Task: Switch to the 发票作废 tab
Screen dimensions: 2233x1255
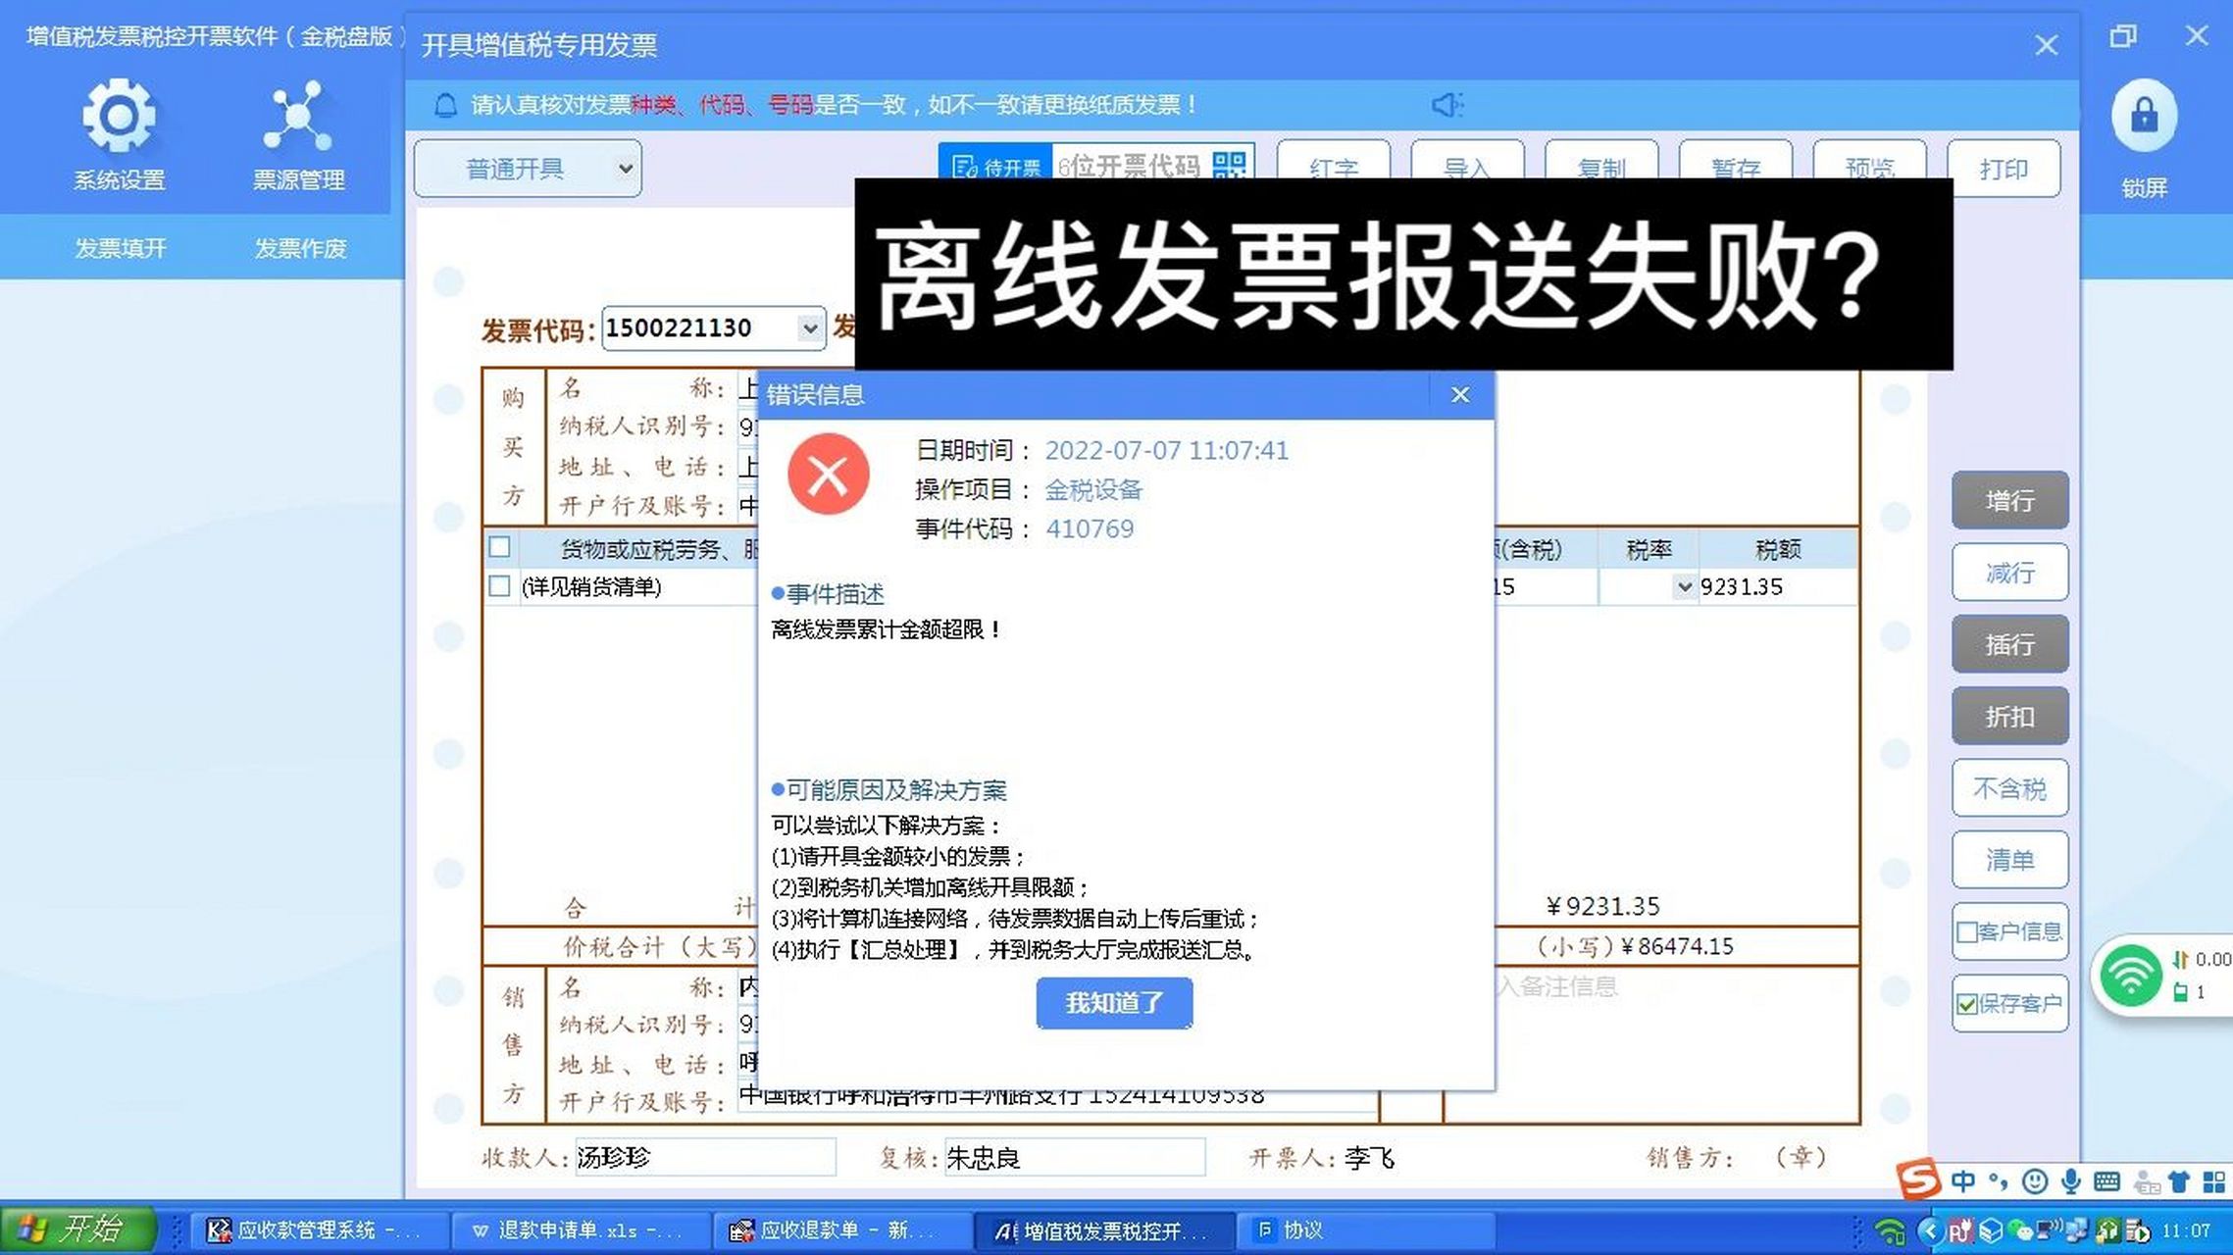Action: pos(300,248)
